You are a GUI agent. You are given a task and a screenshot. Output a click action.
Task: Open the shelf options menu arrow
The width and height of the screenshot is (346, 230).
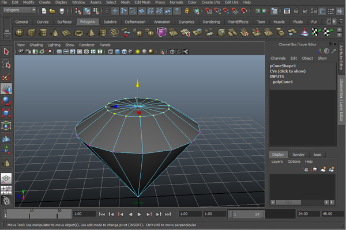tap(7, 36)
